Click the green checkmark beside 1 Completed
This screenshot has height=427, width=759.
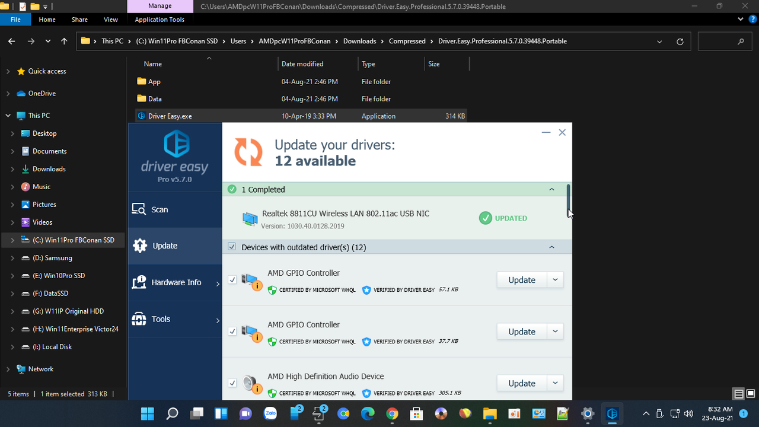pyautogui.click(x=232, y=189)
